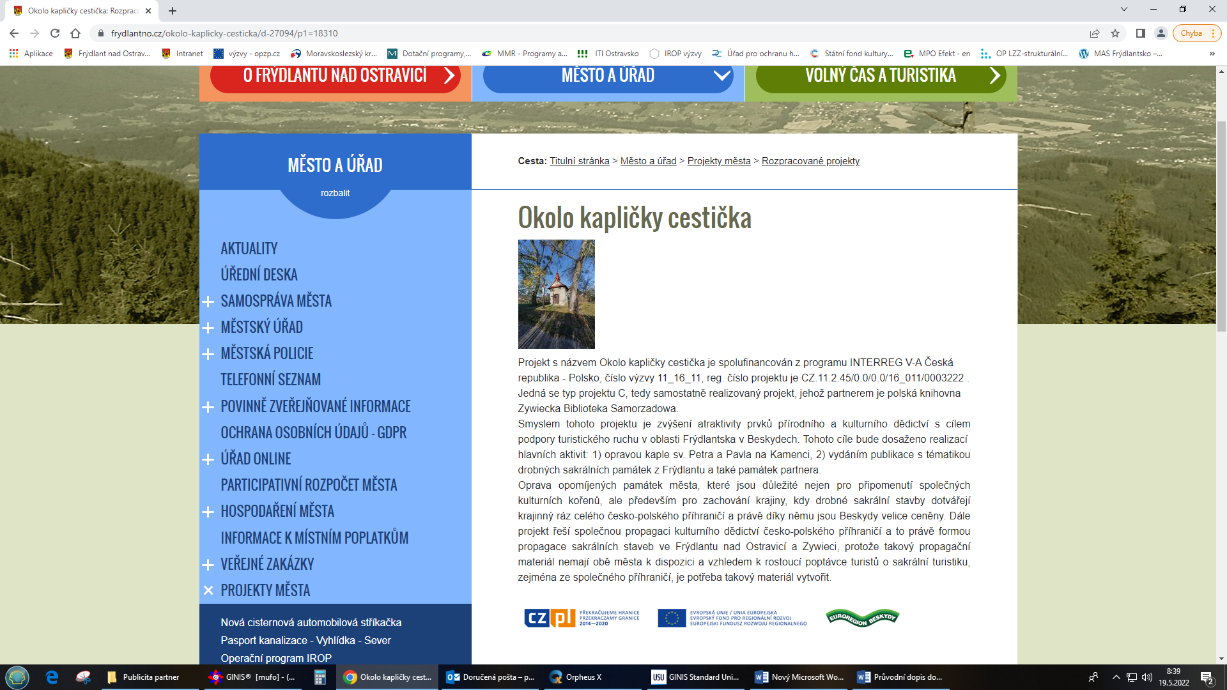This screenshot has height=690, width=1227.
Task: Close the Okolo kapličky cestička tab
Action: coord(148,11)
